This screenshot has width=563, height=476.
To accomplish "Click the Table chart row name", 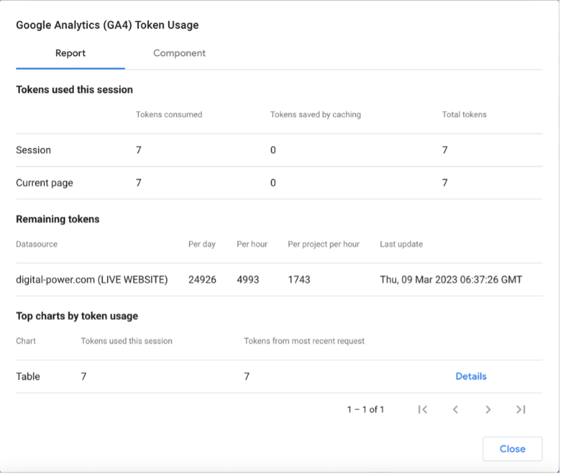I will pyautogui.click(x=28, y=376).
